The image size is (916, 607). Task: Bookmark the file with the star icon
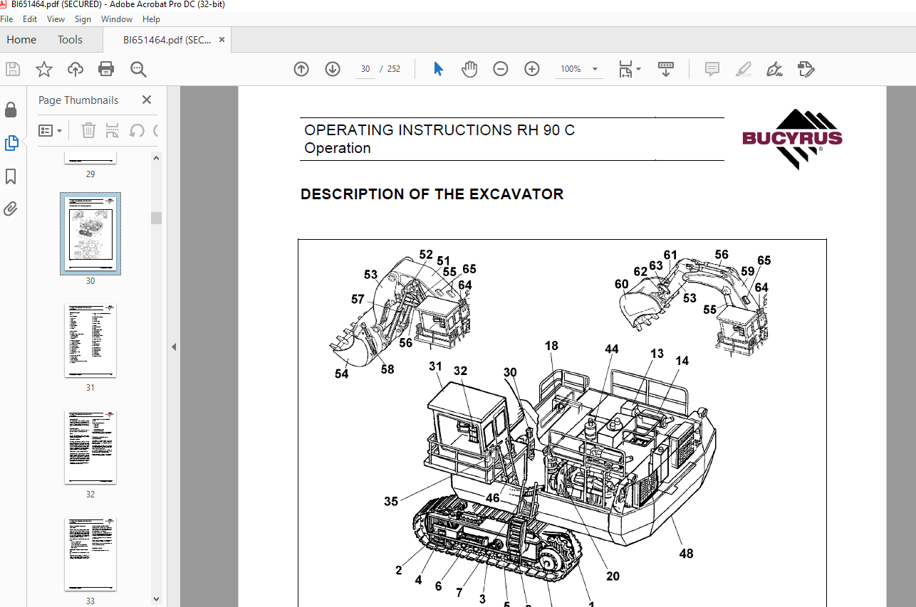44,69
